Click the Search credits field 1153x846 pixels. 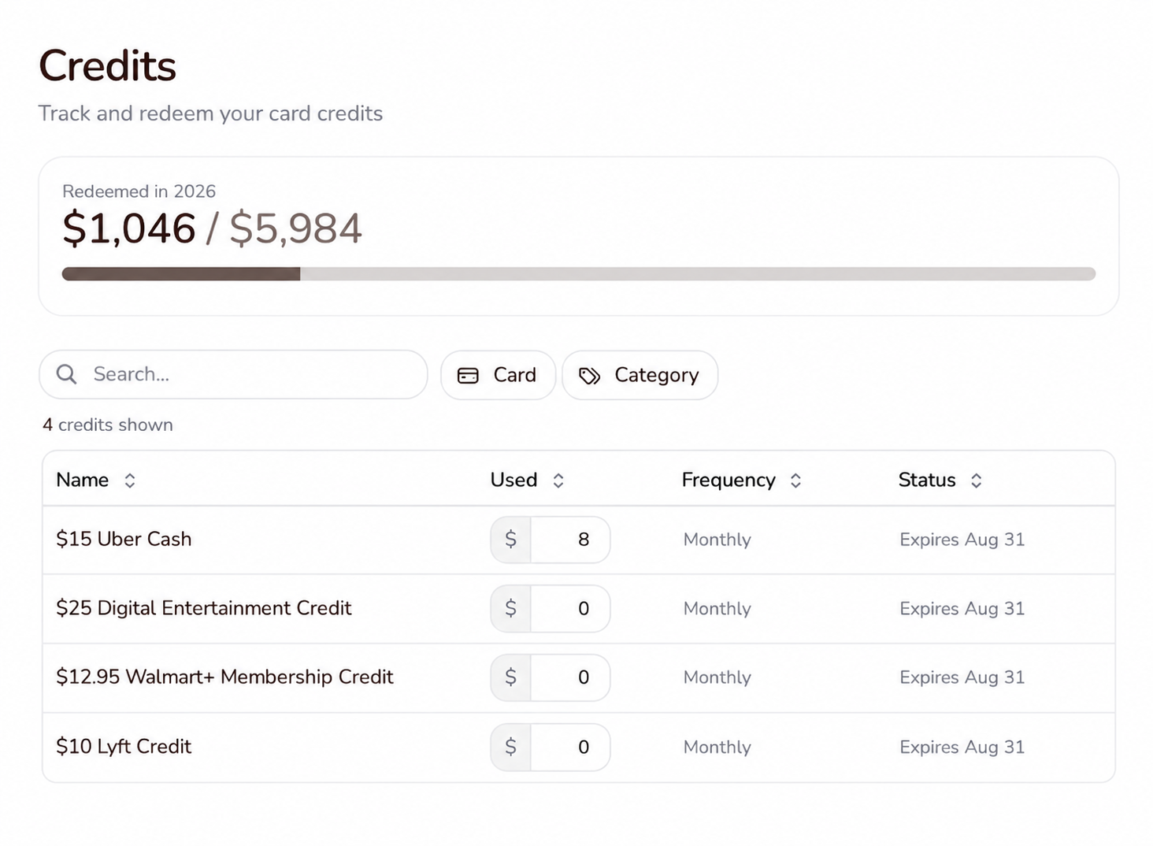point(233,374)
